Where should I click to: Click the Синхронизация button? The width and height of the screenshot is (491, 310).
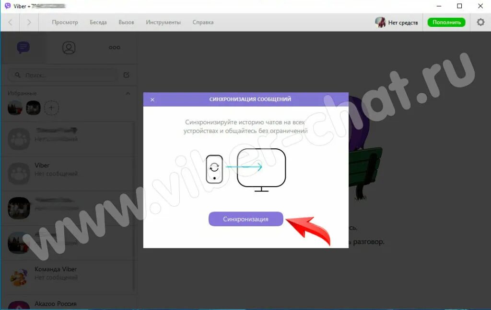(x=246, y=219)
